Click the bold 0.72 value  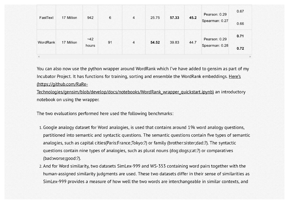point(240,49)
